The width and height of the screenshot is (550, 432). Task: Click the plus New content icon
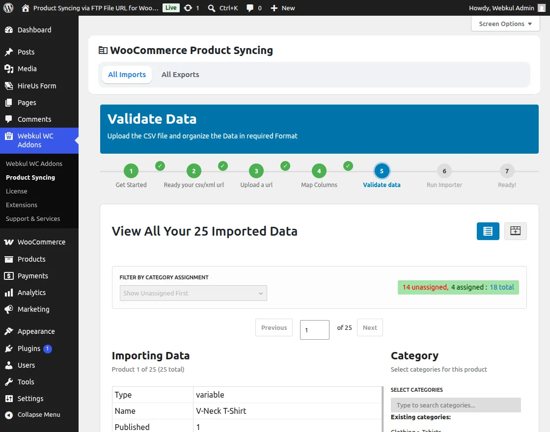274,8
